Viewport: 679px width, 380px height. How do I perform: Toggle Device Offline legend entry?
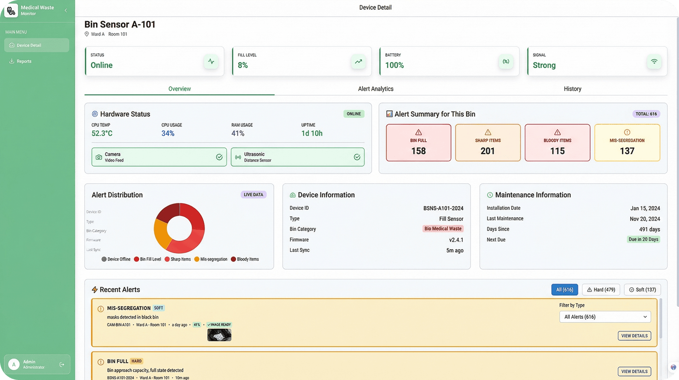click(x=116, y=259)
